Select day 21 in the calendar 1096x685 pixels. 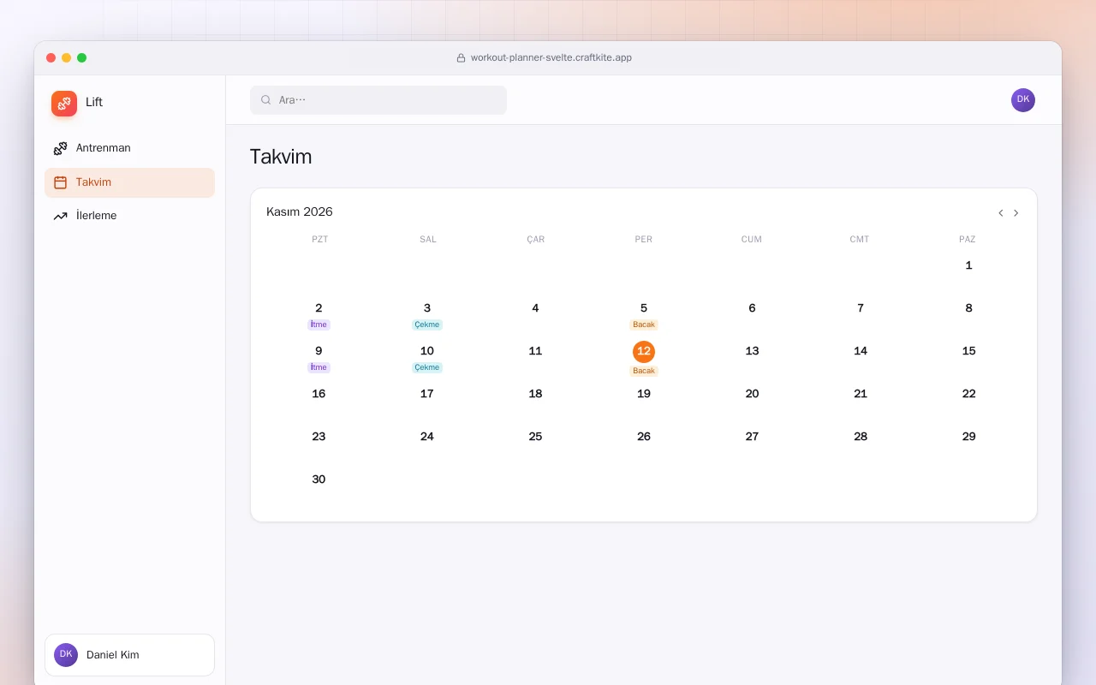[x=861, y=394]
